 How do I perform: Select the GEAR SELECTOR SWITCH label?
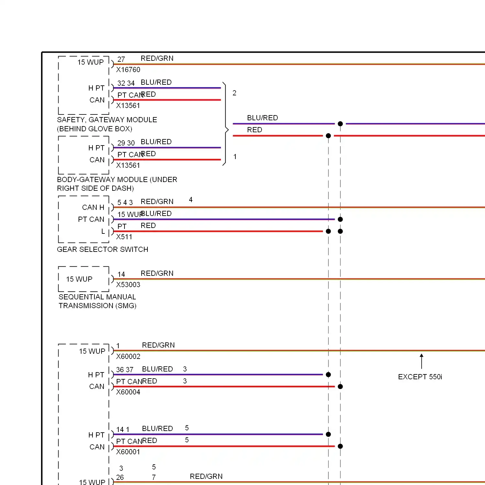click(x=102, y=249)
